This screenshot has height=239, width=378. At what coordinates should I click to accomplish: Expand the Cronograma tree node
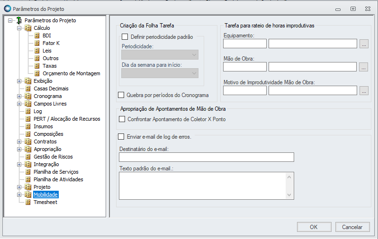pyautogui.click(x=19, y=96)
